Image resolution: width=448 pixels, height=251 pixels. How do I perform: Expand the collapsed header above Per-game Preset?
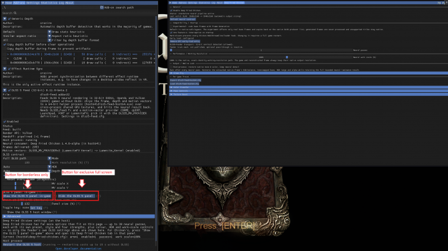coord(308,73)
